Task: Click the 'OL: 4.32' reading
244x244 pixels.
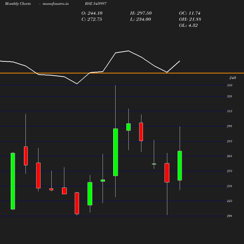Action: (x=188, y=25)
